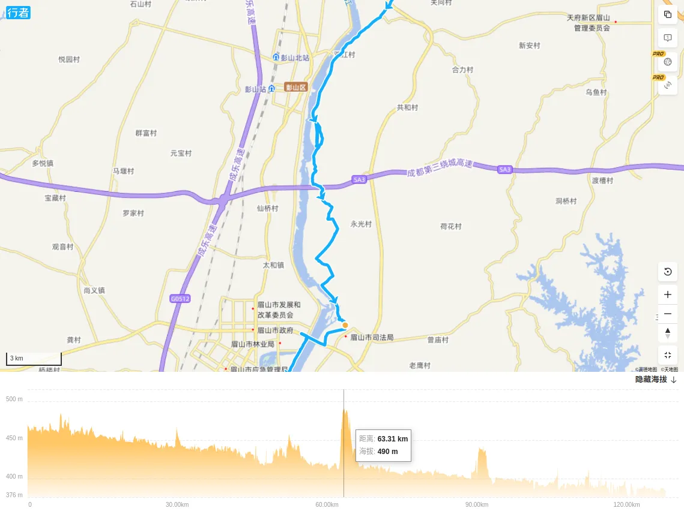Zoom out with the minus button
Image resolution: width=684 pixels, height=520 pixels.
[667, 314]
